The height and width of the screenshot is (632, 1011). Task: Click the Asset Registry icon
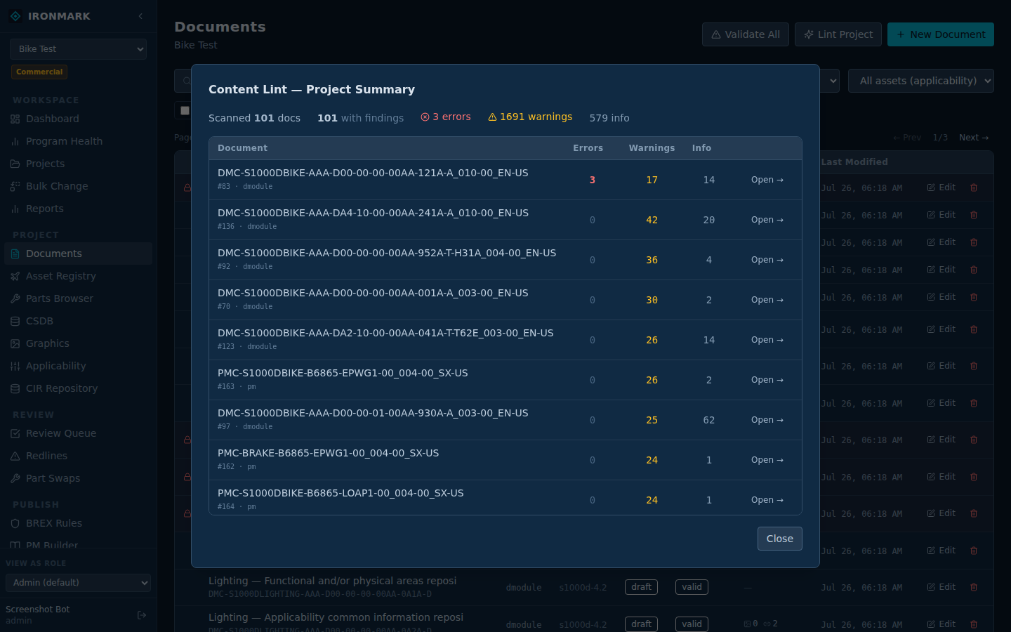tap(15, 276)
